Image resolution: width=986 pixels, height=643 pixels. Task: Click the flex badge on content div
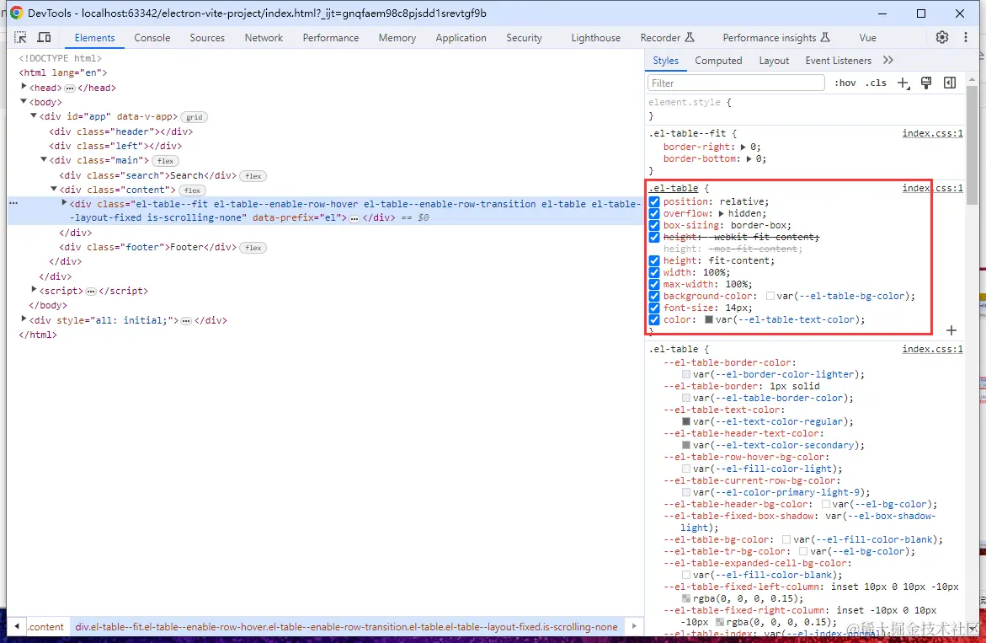[x=193, y=190]
